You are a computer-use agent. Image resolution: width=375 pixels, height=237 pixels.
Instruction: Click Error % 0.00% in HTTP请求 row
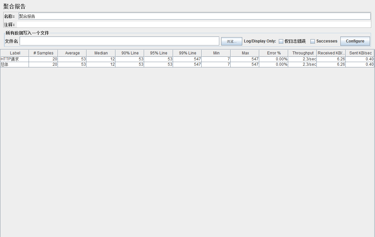[274, 59]
